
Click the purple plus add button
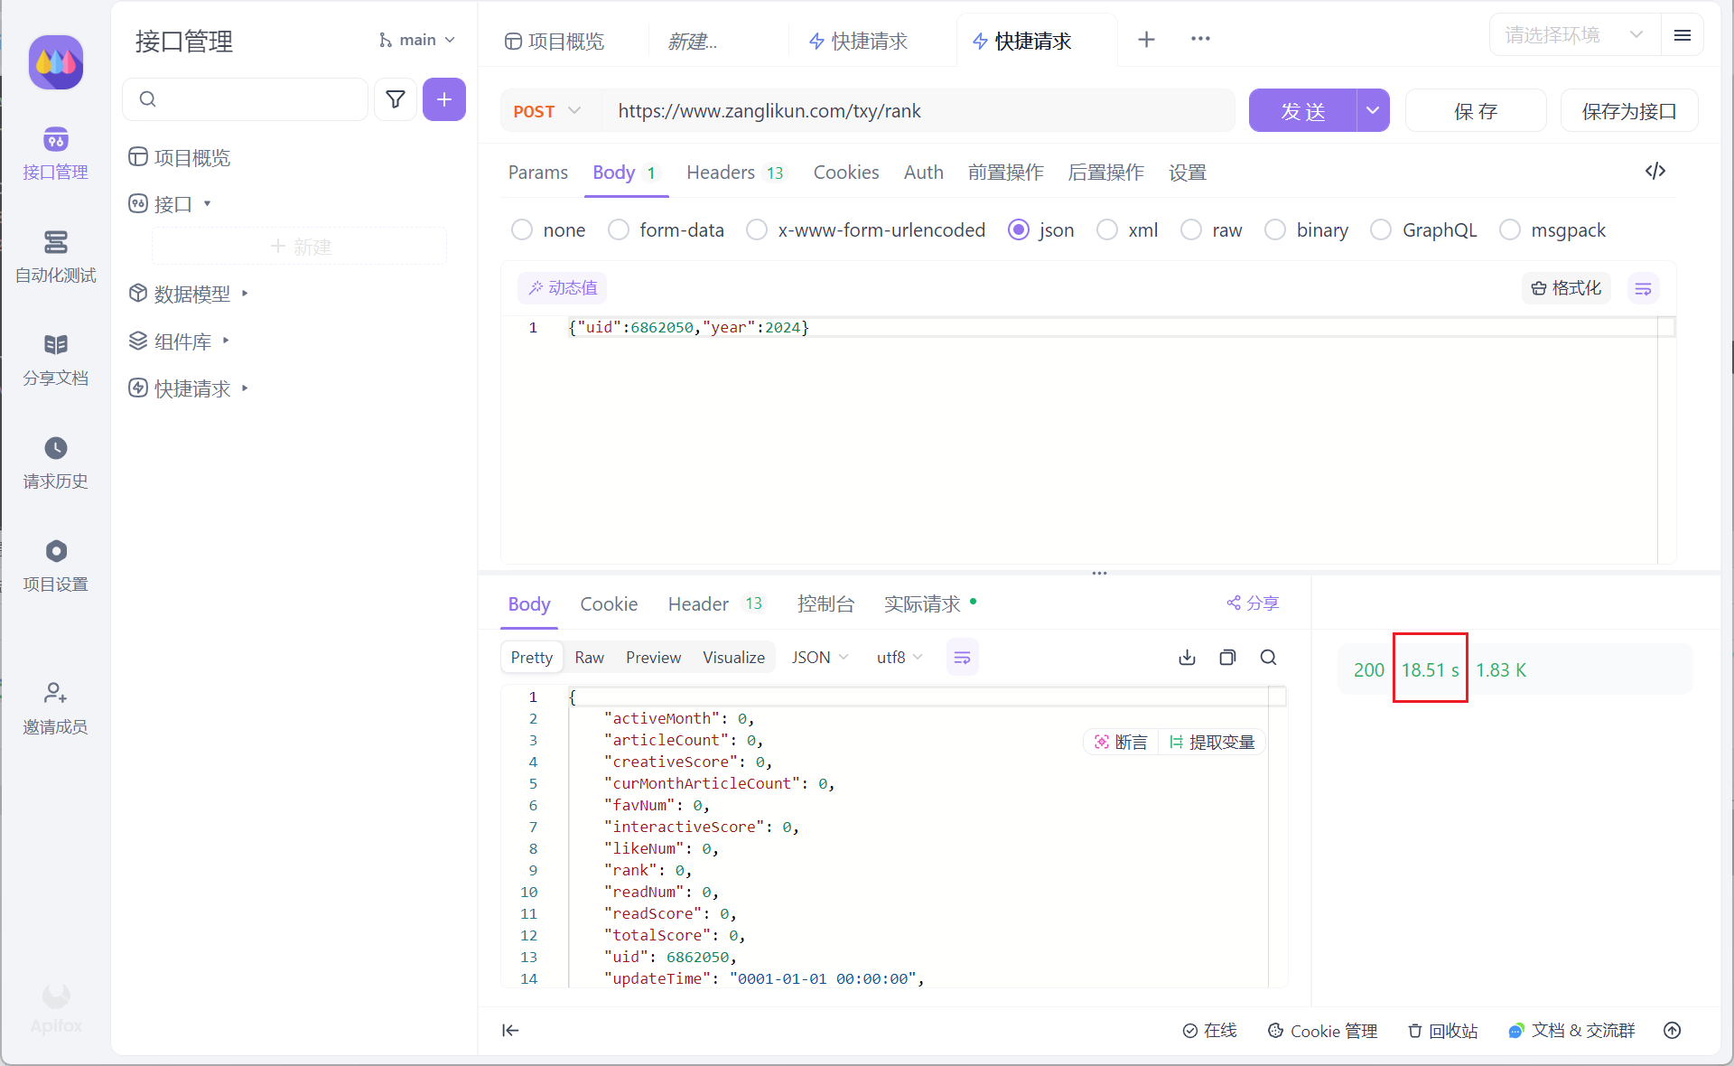(x=443, y=99)
